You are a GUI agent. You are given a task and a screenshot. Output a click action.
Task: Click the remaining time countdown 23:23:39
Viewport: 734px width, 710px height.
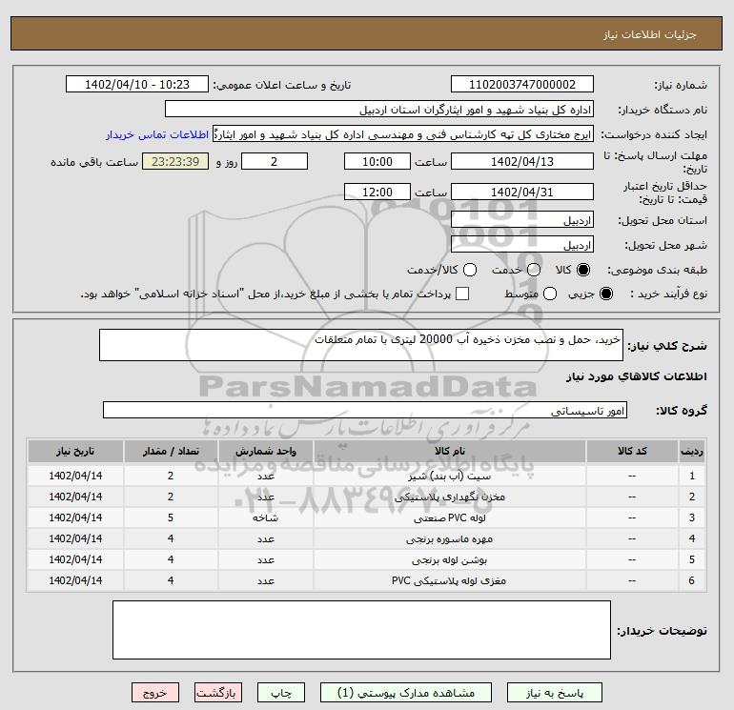[x=175, y=161]
